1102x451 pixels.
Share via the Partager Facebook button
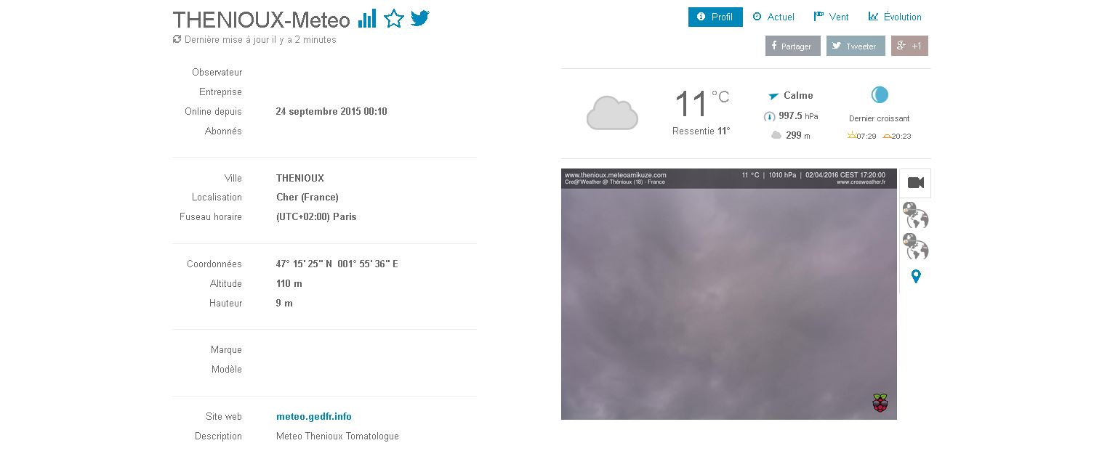coord(793,46)
